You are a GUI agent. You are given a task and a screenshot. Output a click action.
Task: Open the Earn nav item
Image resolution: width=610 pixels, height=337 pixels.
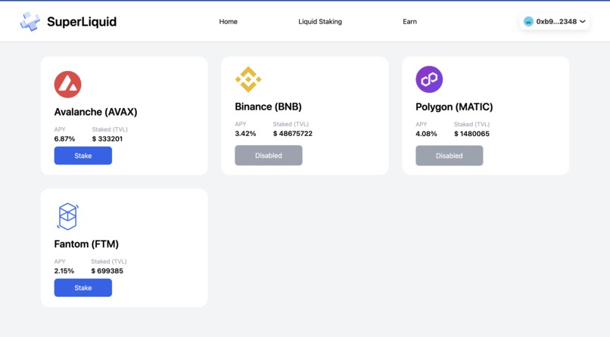point(409,22)
